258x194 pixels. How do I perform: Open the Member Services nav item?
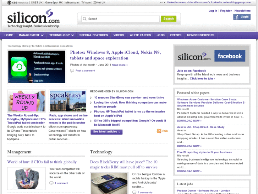(201, 35)
